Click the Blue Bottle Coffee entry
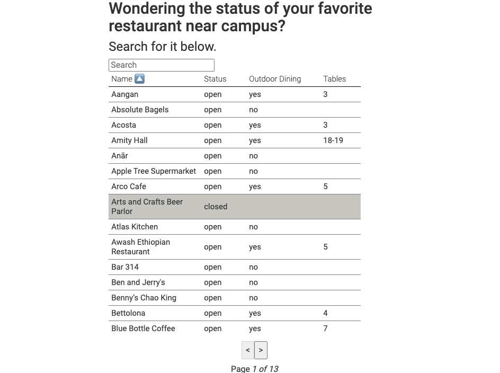The image size is (500, 373). [143, 328]
